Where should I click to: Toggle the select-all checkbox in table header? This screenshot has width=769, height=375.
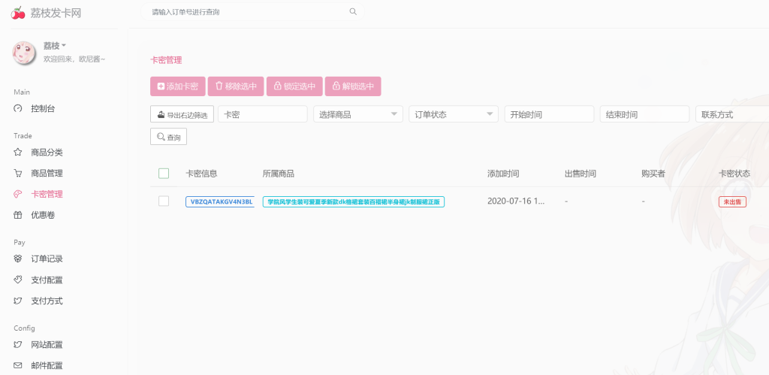[x=164, y=174]
